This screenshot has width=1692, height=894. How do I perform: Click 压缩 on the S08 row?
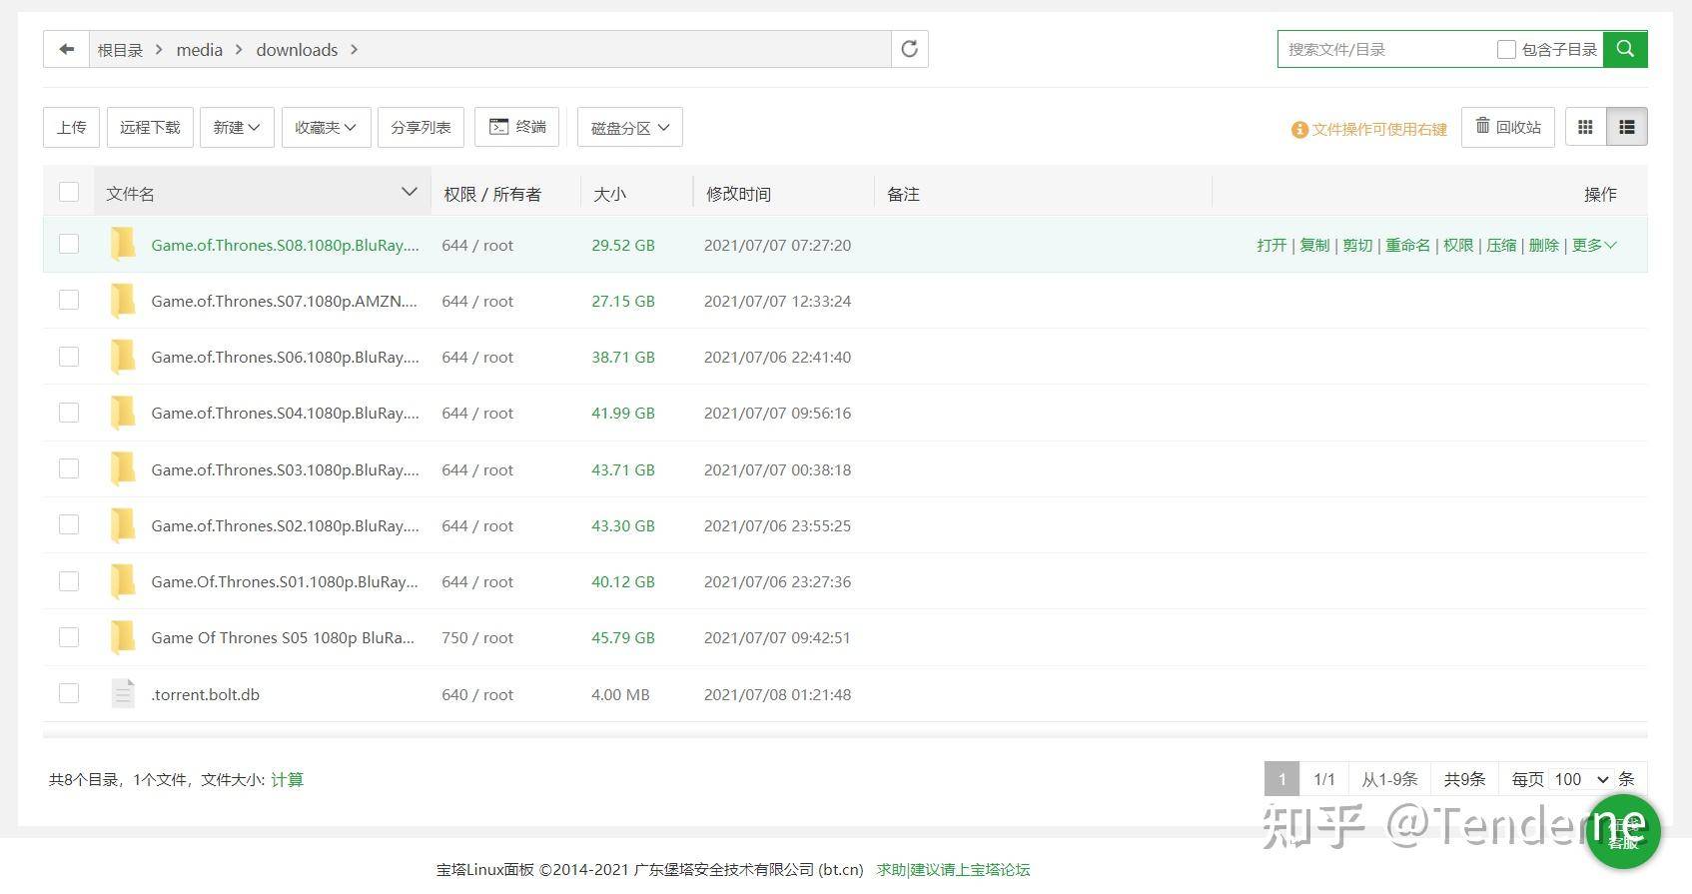pyautogui.click(x=1500, y=245)
